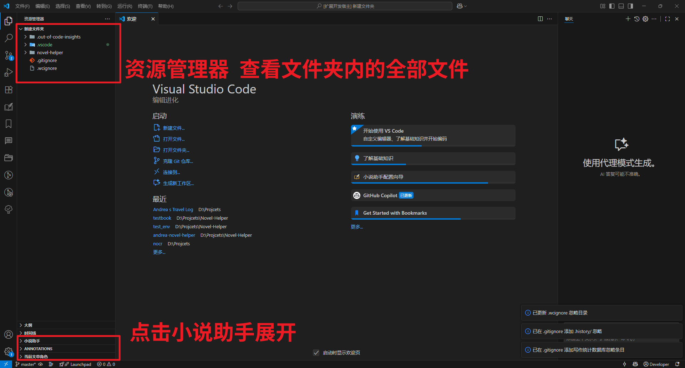Open the Remote connection indicator
This screenshot has width=685, height=368.
5,364
